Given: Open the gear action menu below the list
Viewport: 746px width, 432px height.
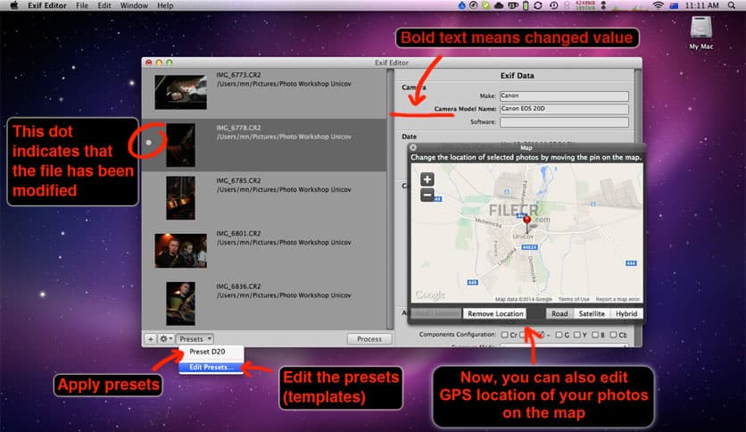Looking at the screenshot, I should tap(166, 339).
